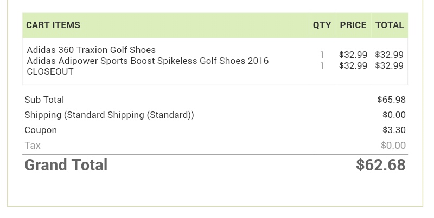
Task: Click the Grand Total label
Action: (x=66, y=165)
